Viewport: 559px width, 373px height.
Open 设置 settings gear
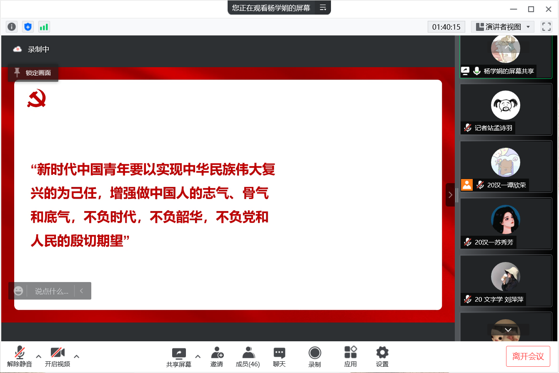pyautogui.click(x=382, y=357)
